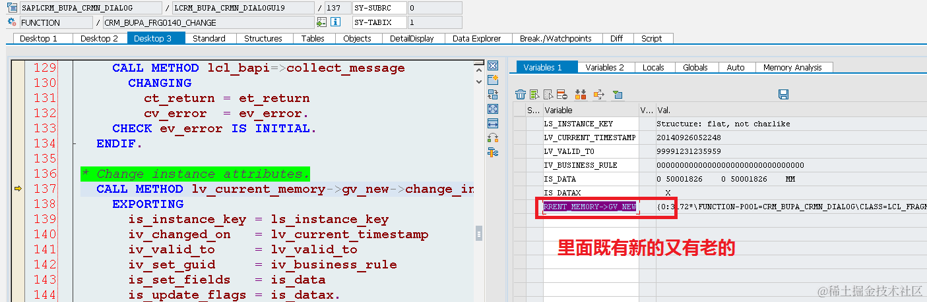Click the LCRM_BUPA_CRMN_DIALOGU19 include field

(243, 8)
